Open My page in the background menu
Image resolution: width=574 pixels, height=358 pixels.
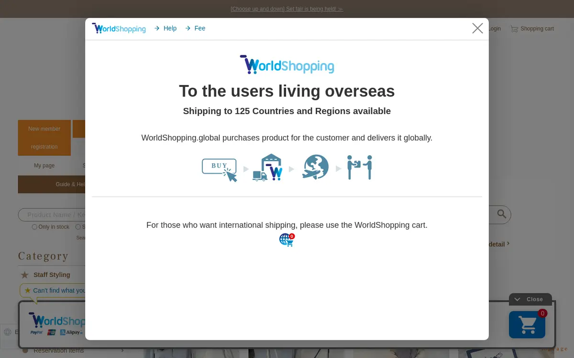[x=44, y=166]
